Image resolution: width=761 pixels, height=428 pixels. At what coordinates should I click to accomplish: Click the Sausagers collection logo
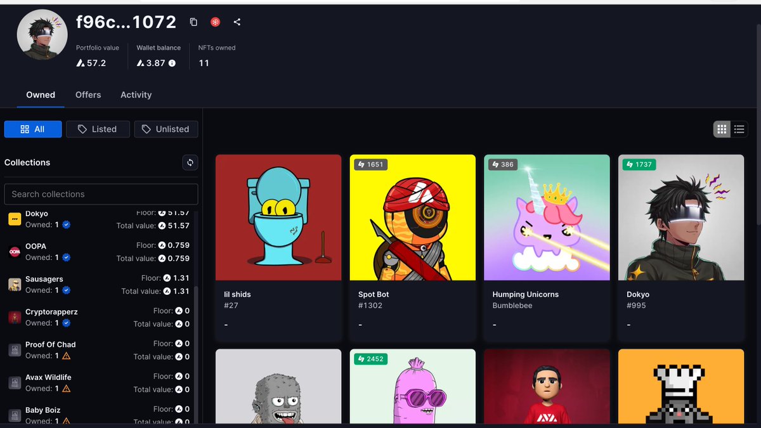coord(15,285)
